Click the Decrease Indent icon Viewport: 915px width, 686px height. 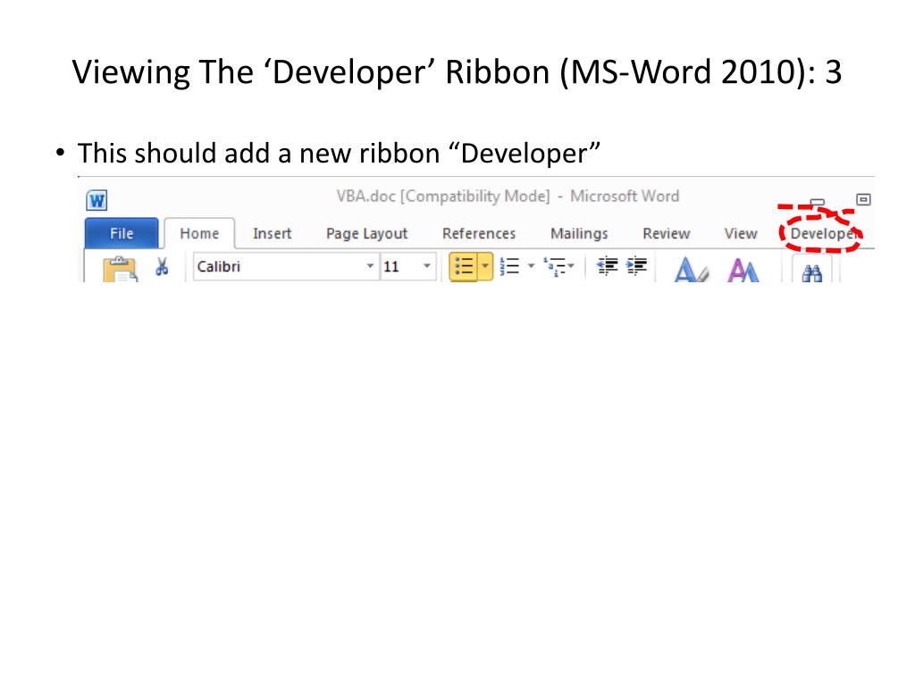[607, 266]
